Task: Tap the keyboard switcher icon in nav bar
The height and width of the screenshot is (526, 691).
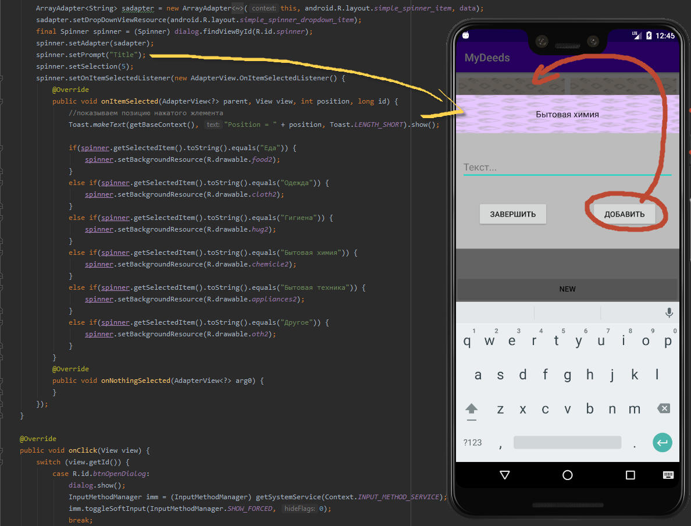Action: click(668, 475)
